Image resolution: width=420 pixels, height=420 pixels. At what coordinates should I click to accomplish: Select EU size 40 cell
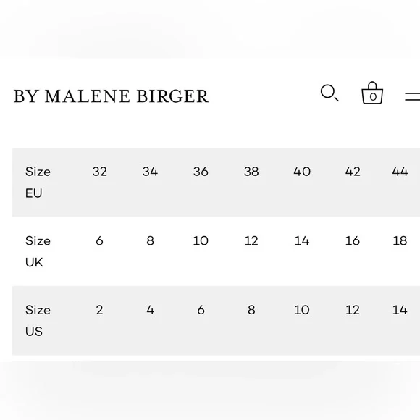(302, 172)
